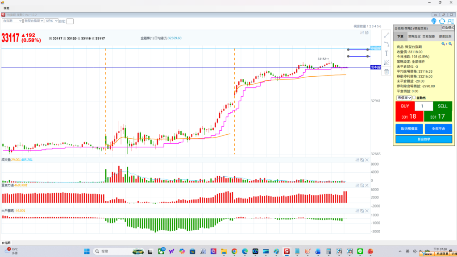Close the 成交量 volume indicator pane

tap(367, 160)
